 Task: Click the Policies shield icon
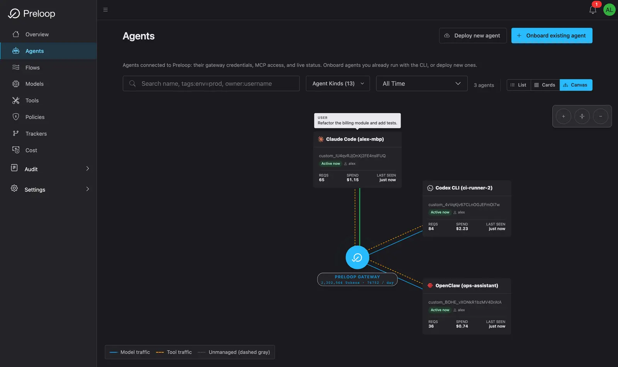tap(16, 117)
